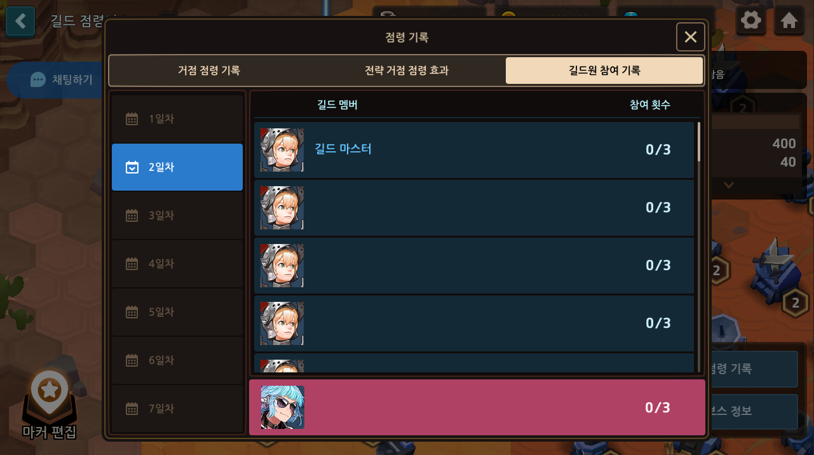Click the back arrow icon
814x455 pixels.
click(21, 21)
